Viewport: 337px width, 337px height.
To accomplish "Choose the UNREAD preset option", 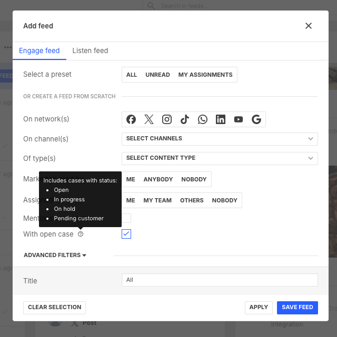I will (x=157, y=75).
